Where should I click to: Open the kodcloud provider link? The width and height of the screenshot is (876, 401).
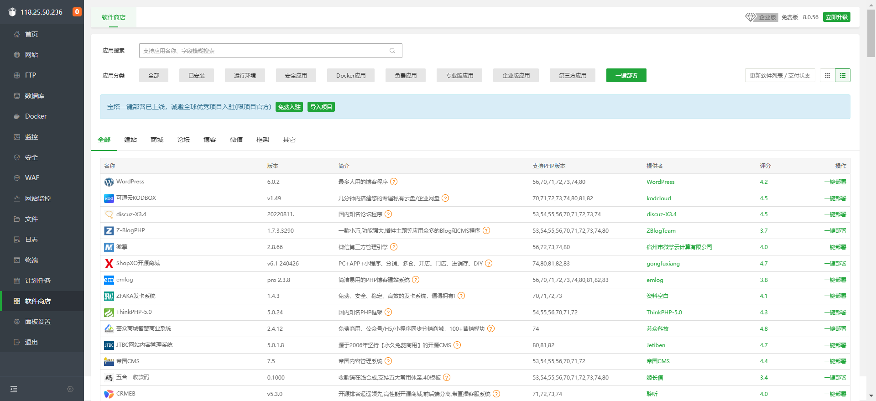pos(659,198)
